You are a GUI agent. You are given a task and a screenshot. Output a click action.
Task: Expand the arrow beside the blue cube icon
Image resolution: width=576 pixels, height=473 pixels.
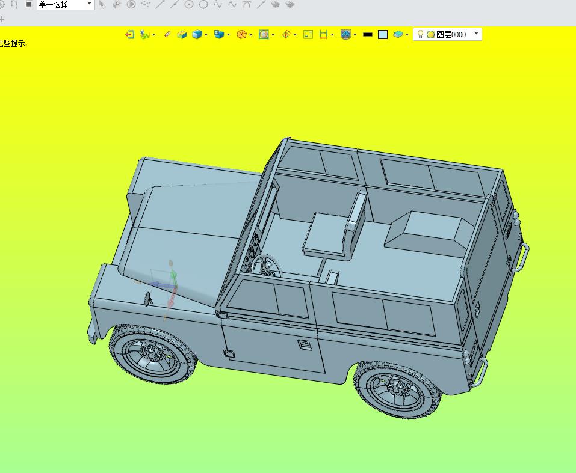pyautogui.click(x=206, y=35)
